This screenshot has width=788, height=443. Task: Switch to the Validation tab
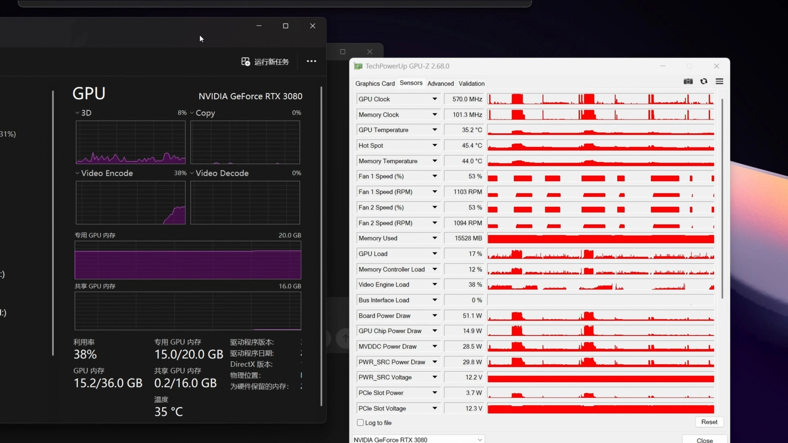pyautogui.click(x=471, y=83)
